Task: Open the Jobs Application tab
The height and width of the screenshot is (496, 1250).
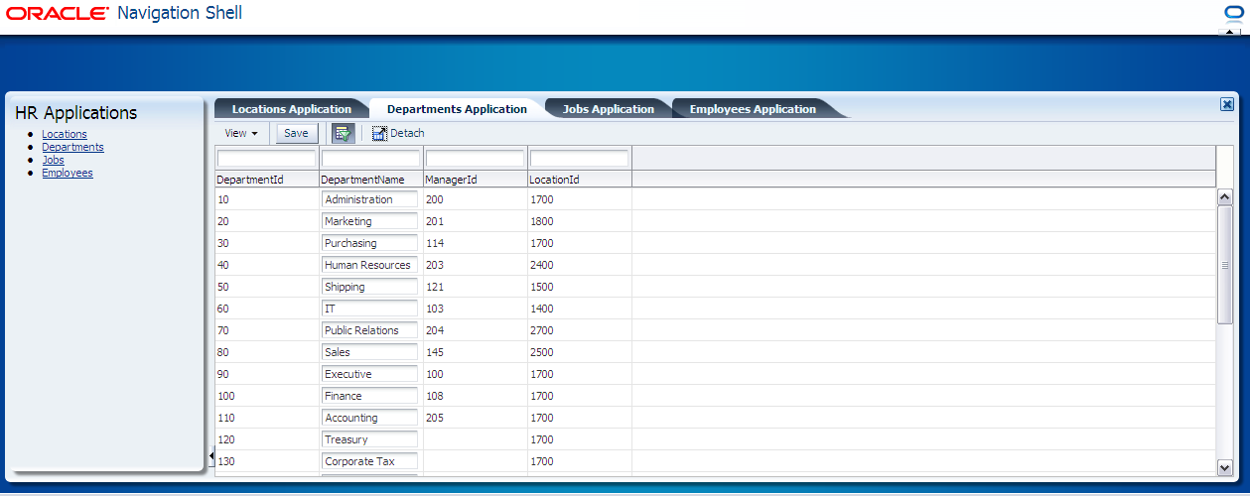Action: (x=609, y=109)
